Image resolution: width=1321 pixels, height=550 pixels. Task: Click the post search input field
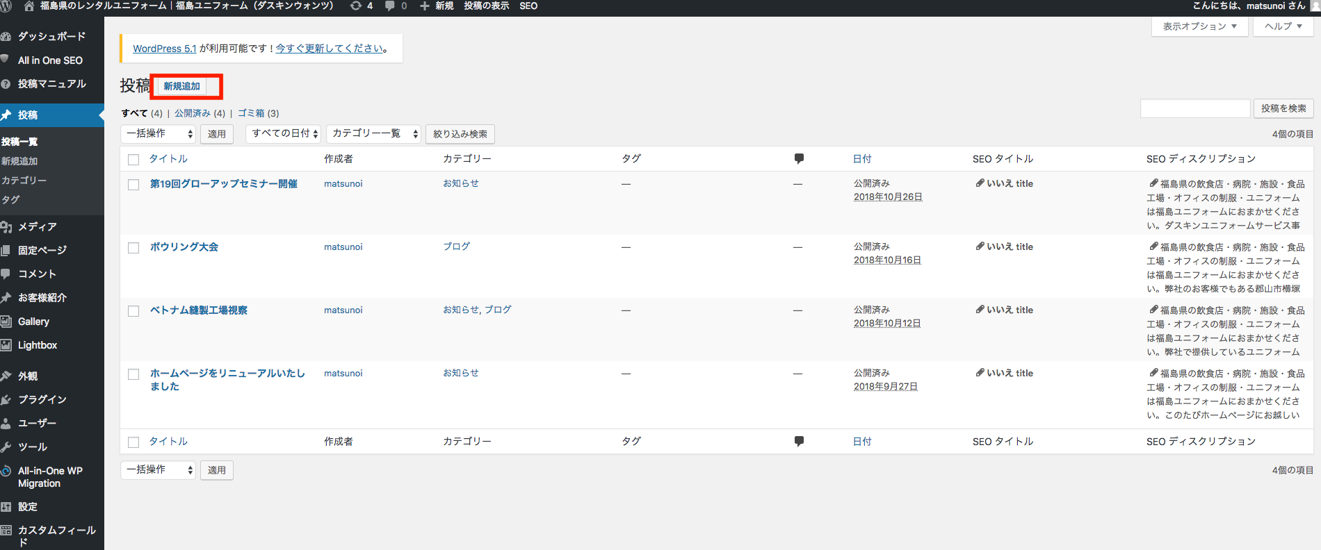pyautogui.click(x=1195, y=108)
